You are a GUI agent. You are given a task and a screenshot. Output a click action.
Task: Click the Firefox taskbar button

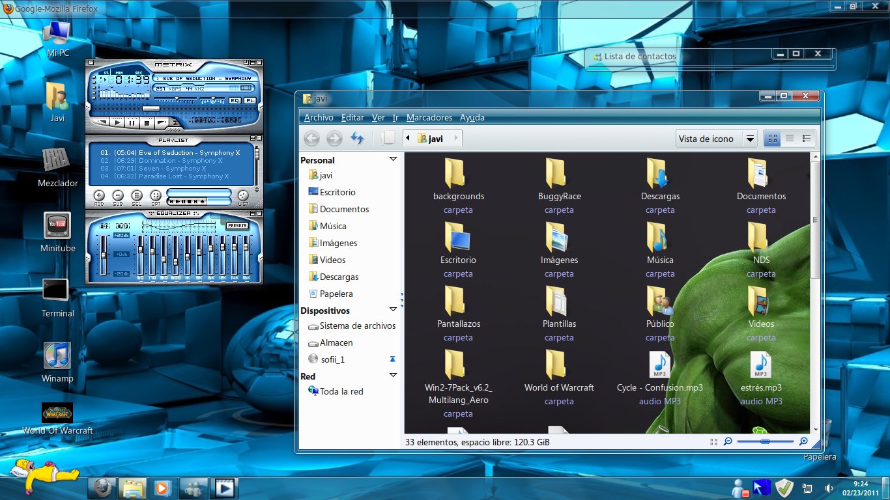tap(103, 488)
